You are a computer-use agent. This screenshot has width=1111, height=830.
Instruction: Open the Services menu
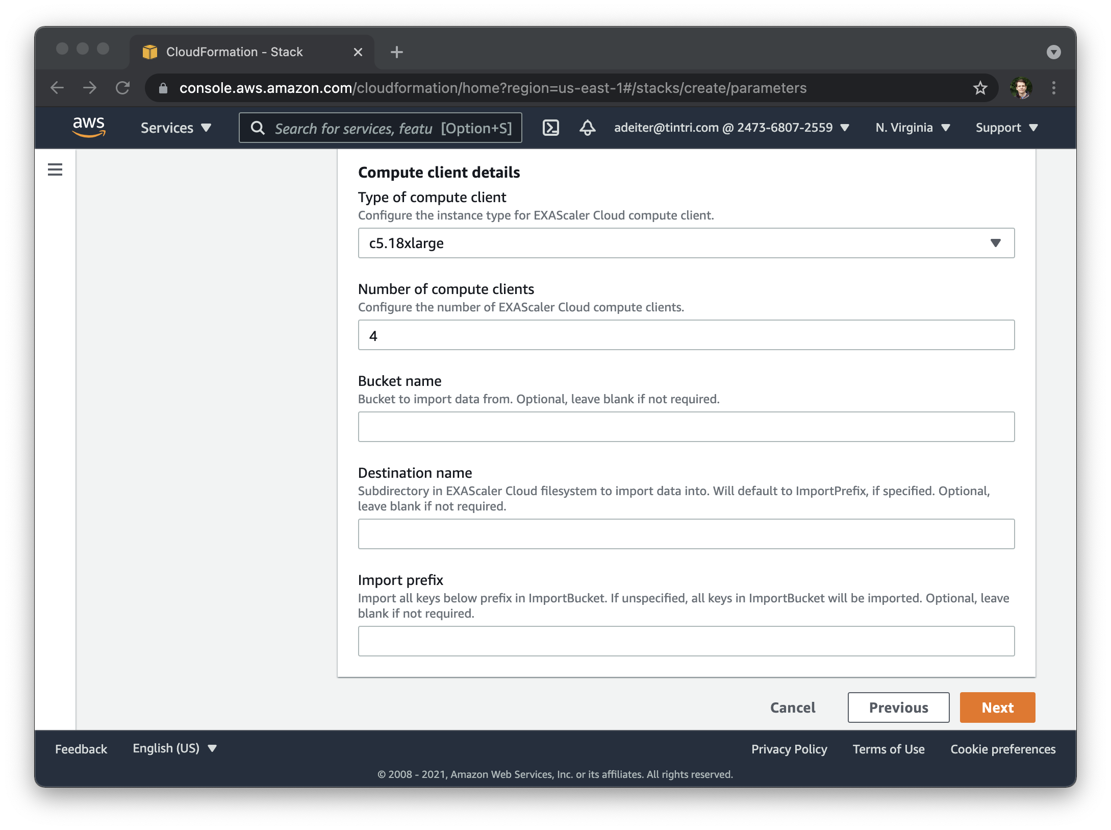(175, 128)
